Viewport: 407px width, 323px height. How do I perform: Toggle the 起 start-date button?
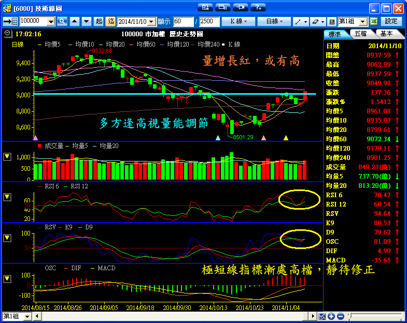click(x=99, y=21)
